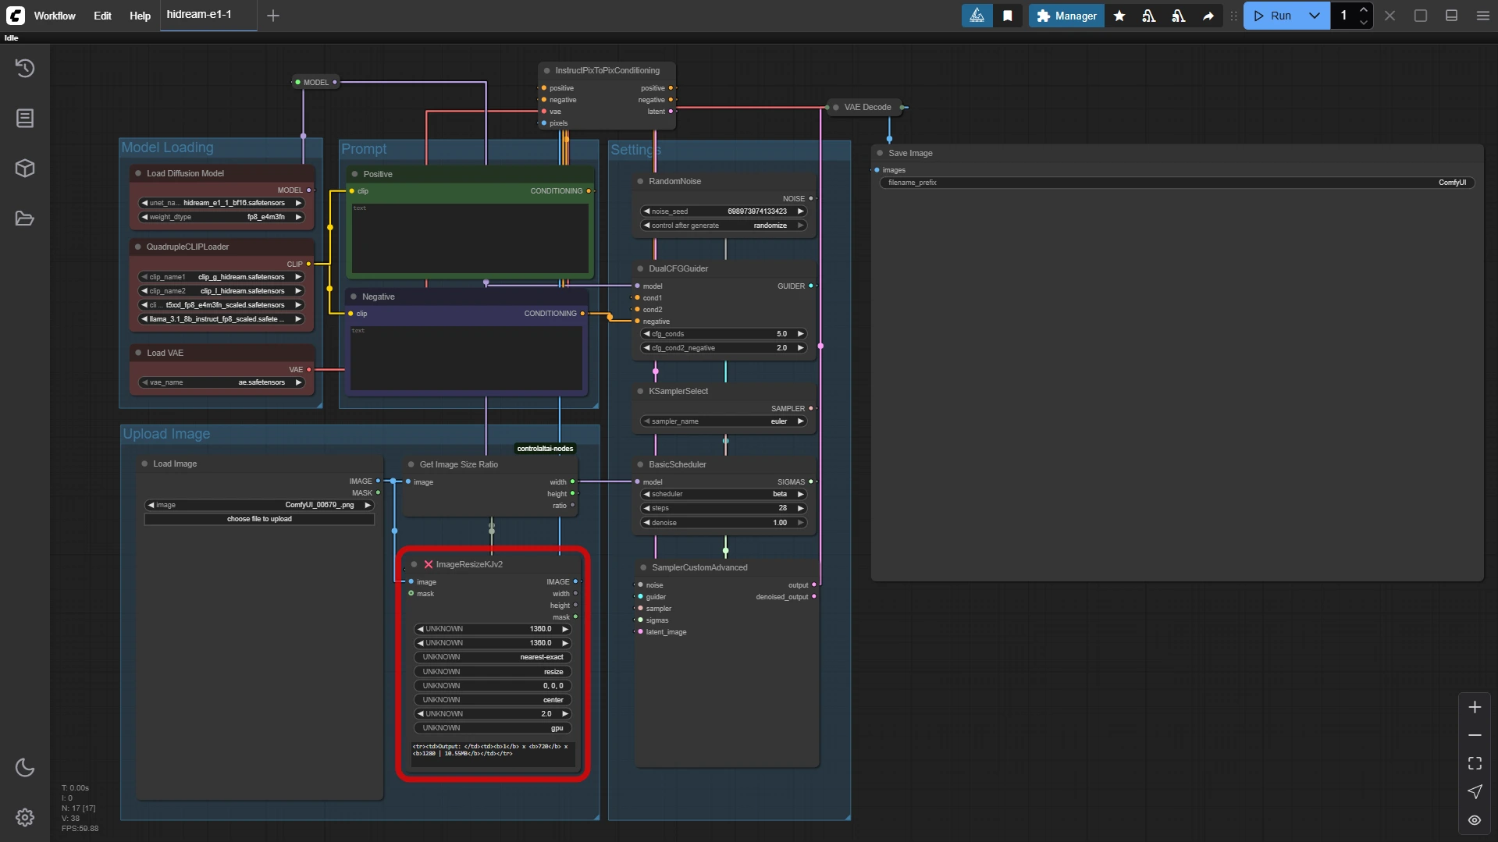
Task: Open the sampler_name euler dropdown
Action: 724,421
